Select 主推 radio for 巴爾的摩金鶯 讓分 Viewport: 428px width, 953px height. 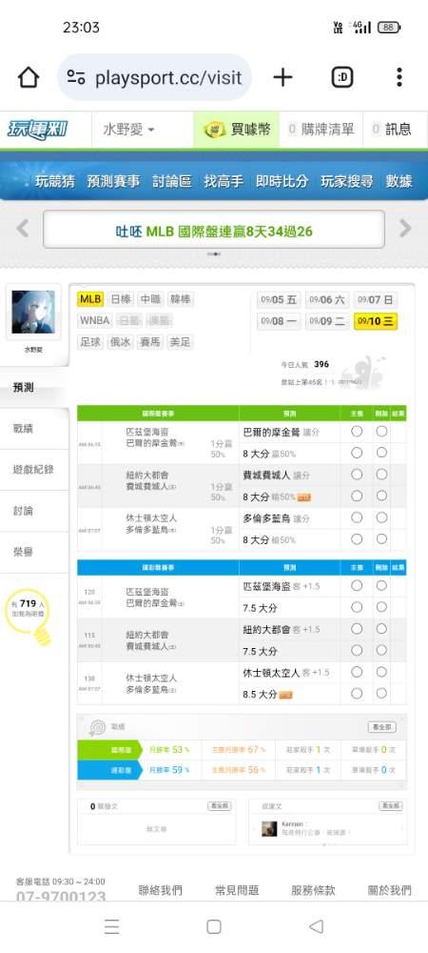tap(357, 431)
